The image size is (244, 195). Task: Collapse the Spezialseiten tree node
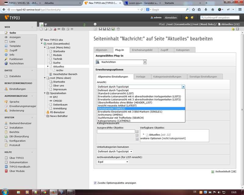45,93
